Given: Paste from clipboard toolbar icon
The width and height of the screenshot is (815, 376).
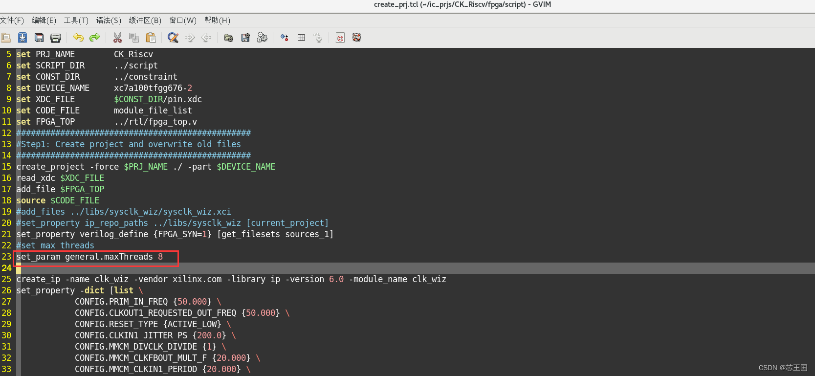Looking at the screenshot, I should point(151,38).
